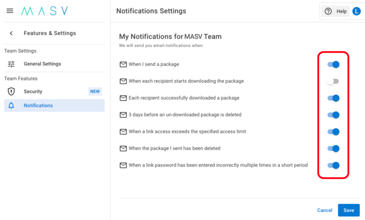Turn off 3 days before deletion notification

(333, 115)
